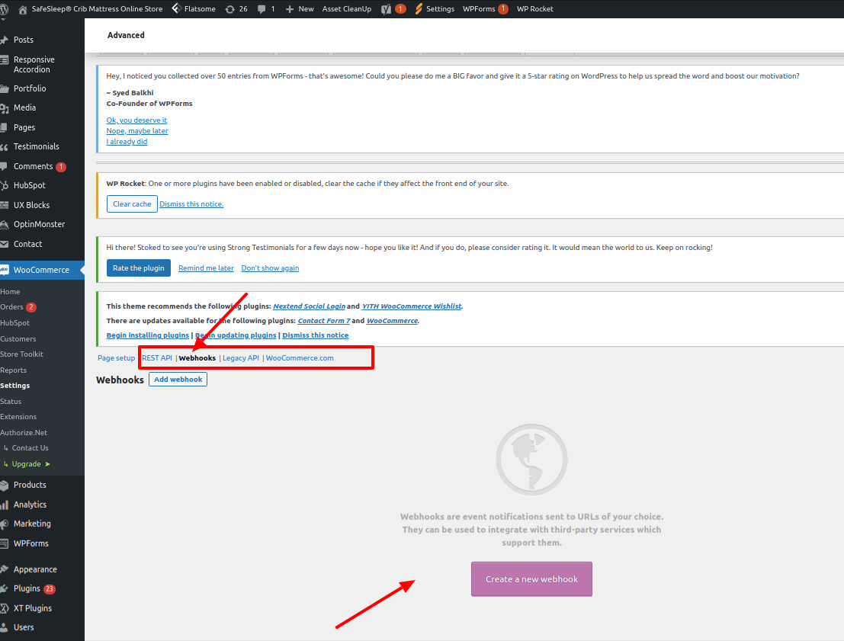Screen dimensions: 844x641
Task: Click the Analytics bar chart icon
Action: tap(5, 505)
